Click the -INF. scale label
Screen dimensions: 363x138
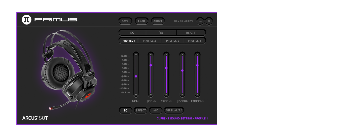coord(124,93)
